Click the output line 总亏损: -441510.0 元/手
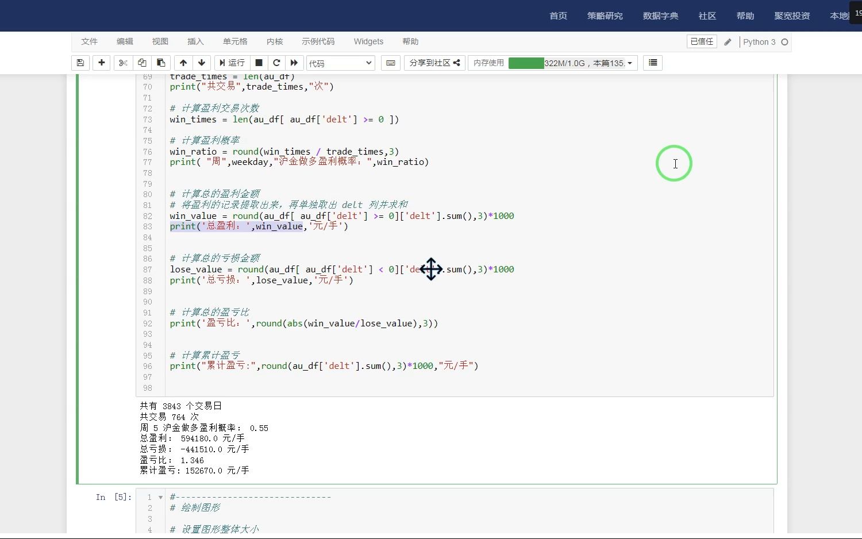 [x=194, y=449]
